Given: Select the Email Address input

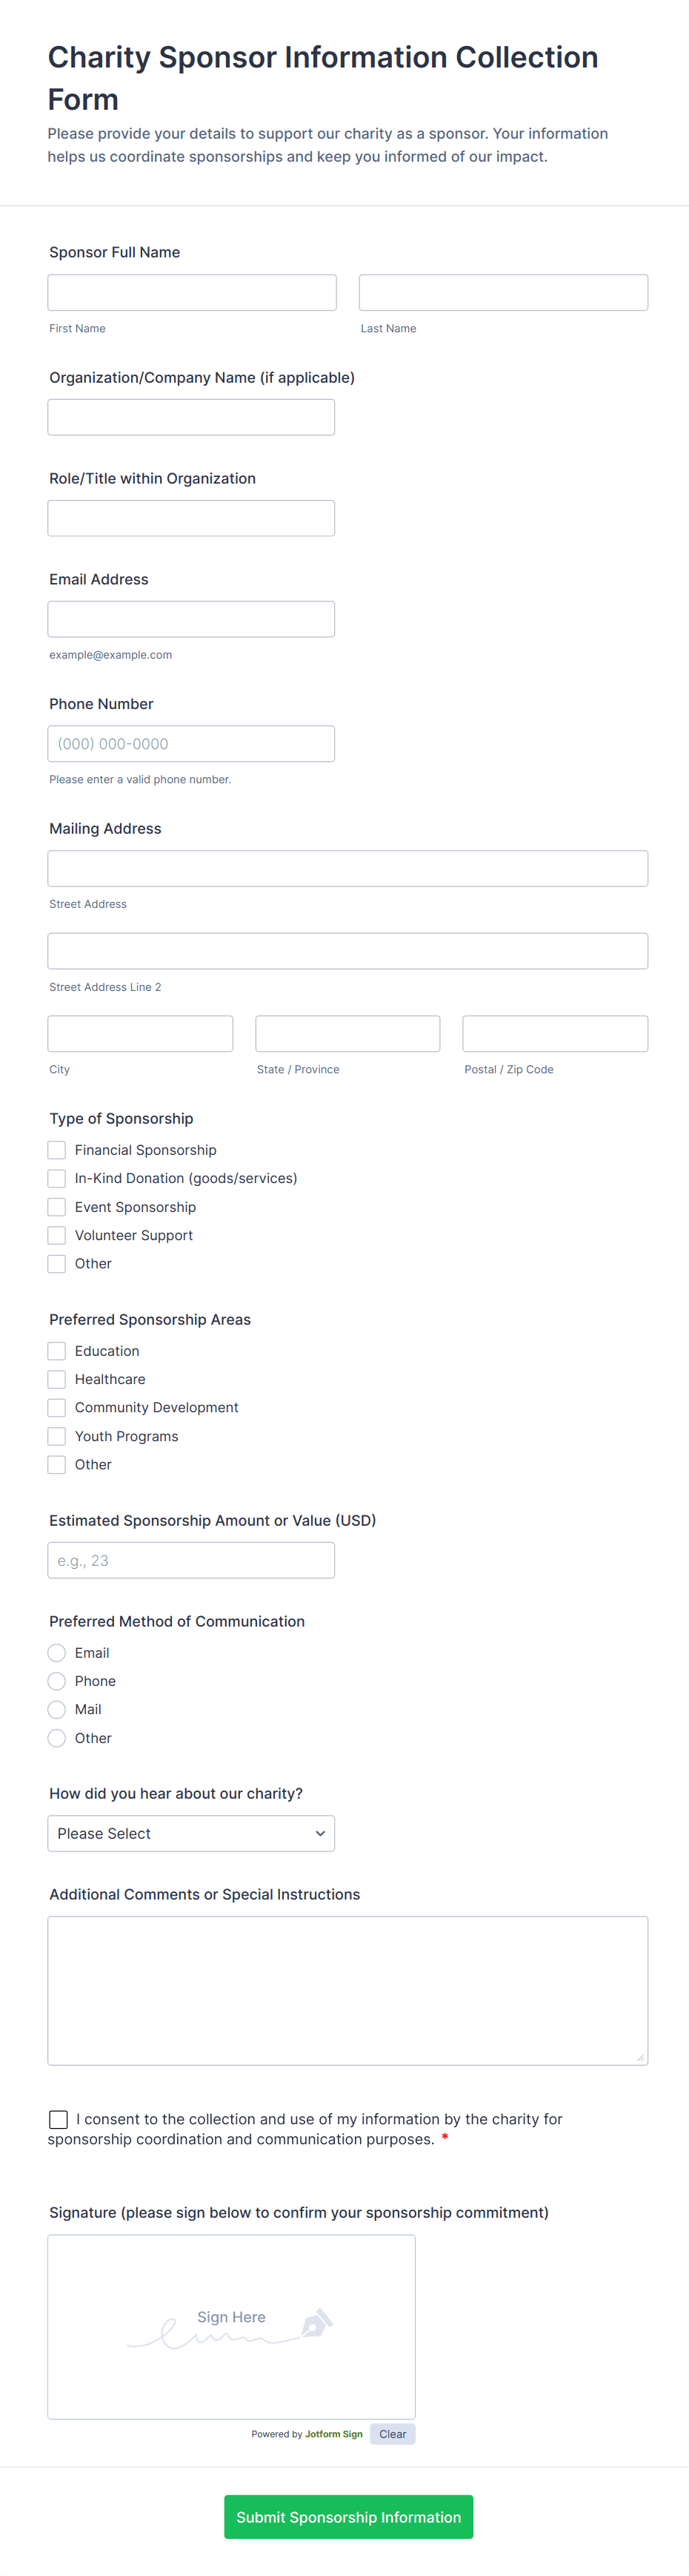Looking at the screenshot, I should click(190, 619).
